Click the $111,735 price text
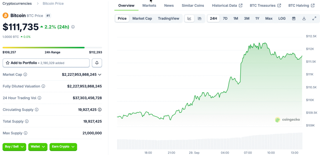This screenshot has height=155, width=320. point(20,27)
